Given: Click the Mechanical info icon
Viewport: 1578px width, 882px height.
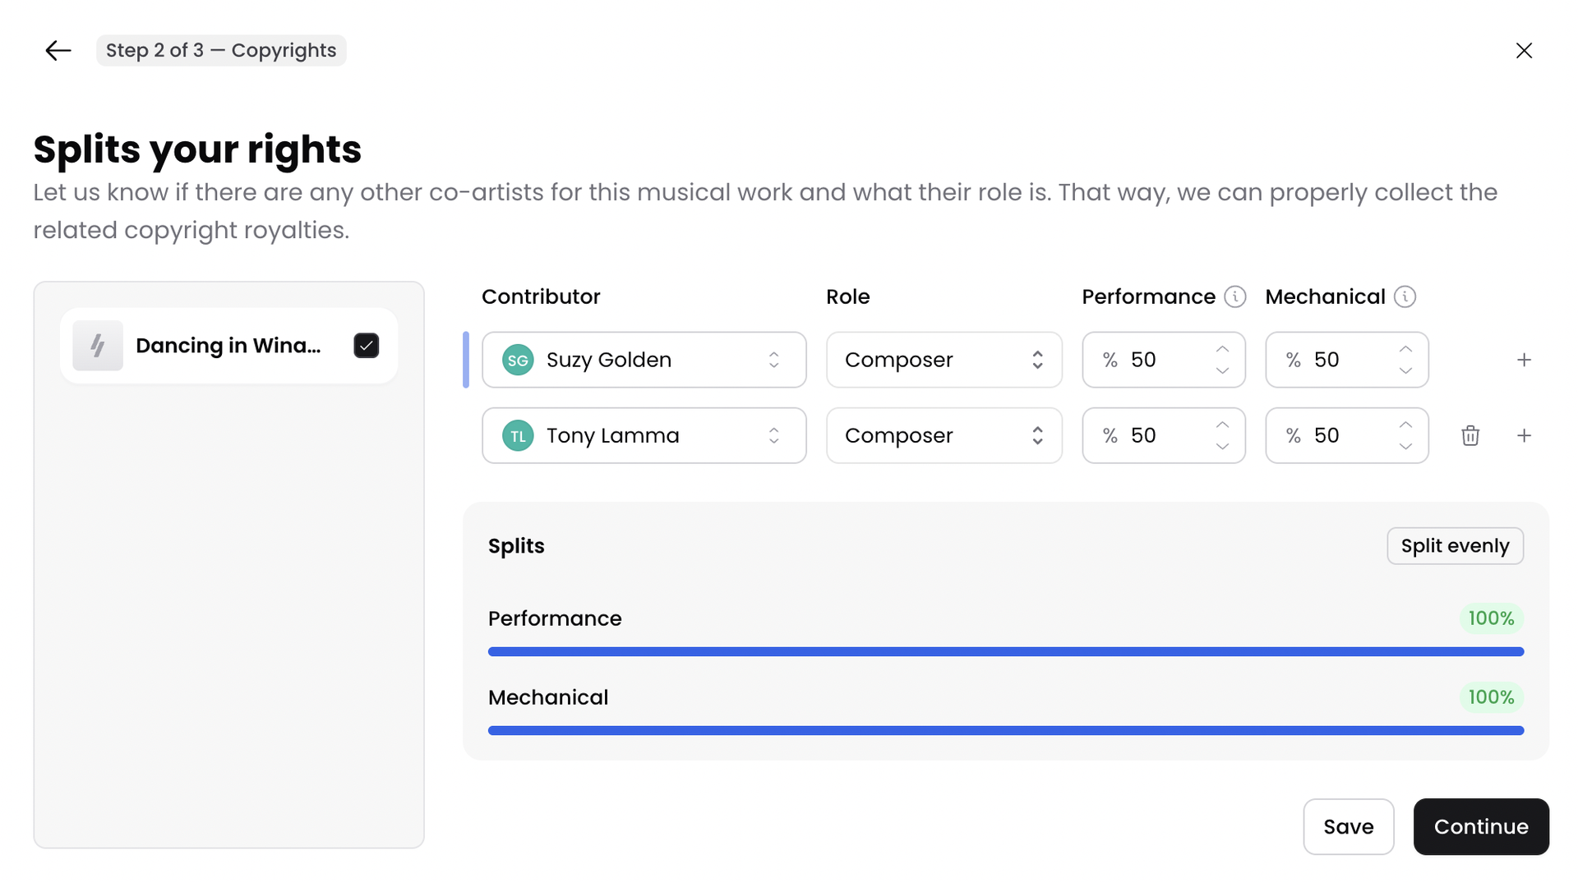Looking at the screenshot, I should tap(1405, 296).
